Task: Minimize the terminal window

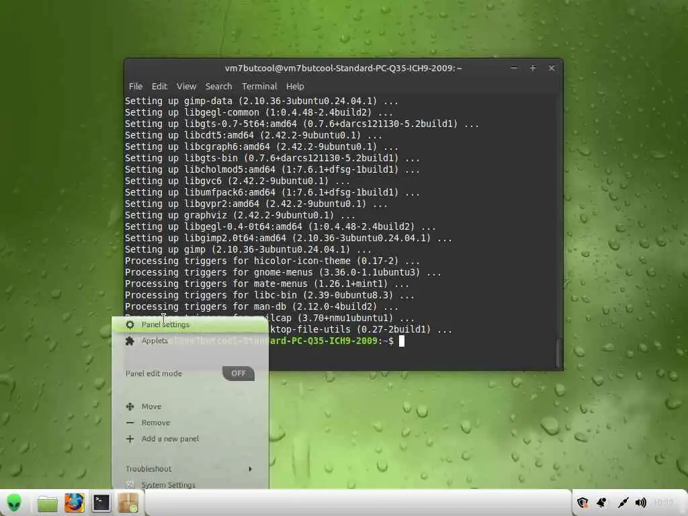Action: tap(514, 68)
